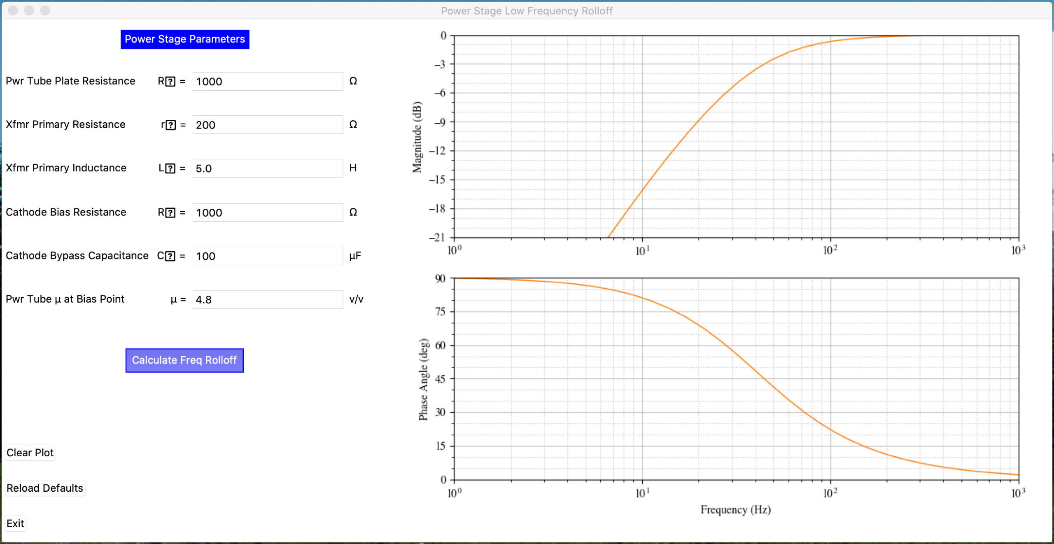Focus the Pwr Tube µ field showing 4.8
Screen dimensions: 1054x544
[268, 299]
